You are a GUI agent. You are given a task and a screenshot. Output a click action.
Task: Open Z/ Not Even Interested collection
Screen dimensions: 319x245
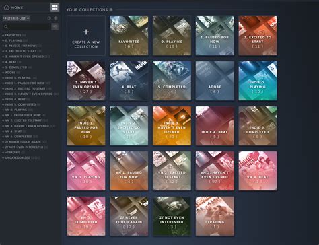click(x=172, y=216)
